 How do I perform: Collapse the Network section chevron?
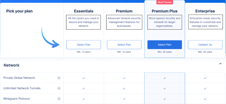coord(220,64)
